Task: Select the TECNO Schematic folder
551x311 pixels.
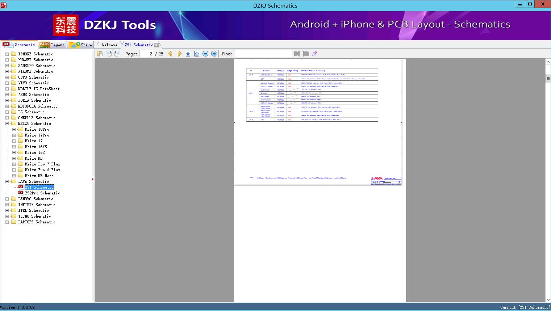Action: (x=34, y=216)
